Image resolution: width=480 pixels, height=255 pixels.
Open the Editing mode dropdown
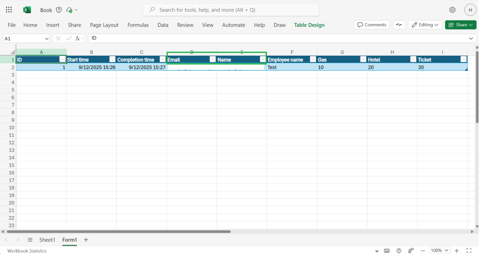[425, 25]
